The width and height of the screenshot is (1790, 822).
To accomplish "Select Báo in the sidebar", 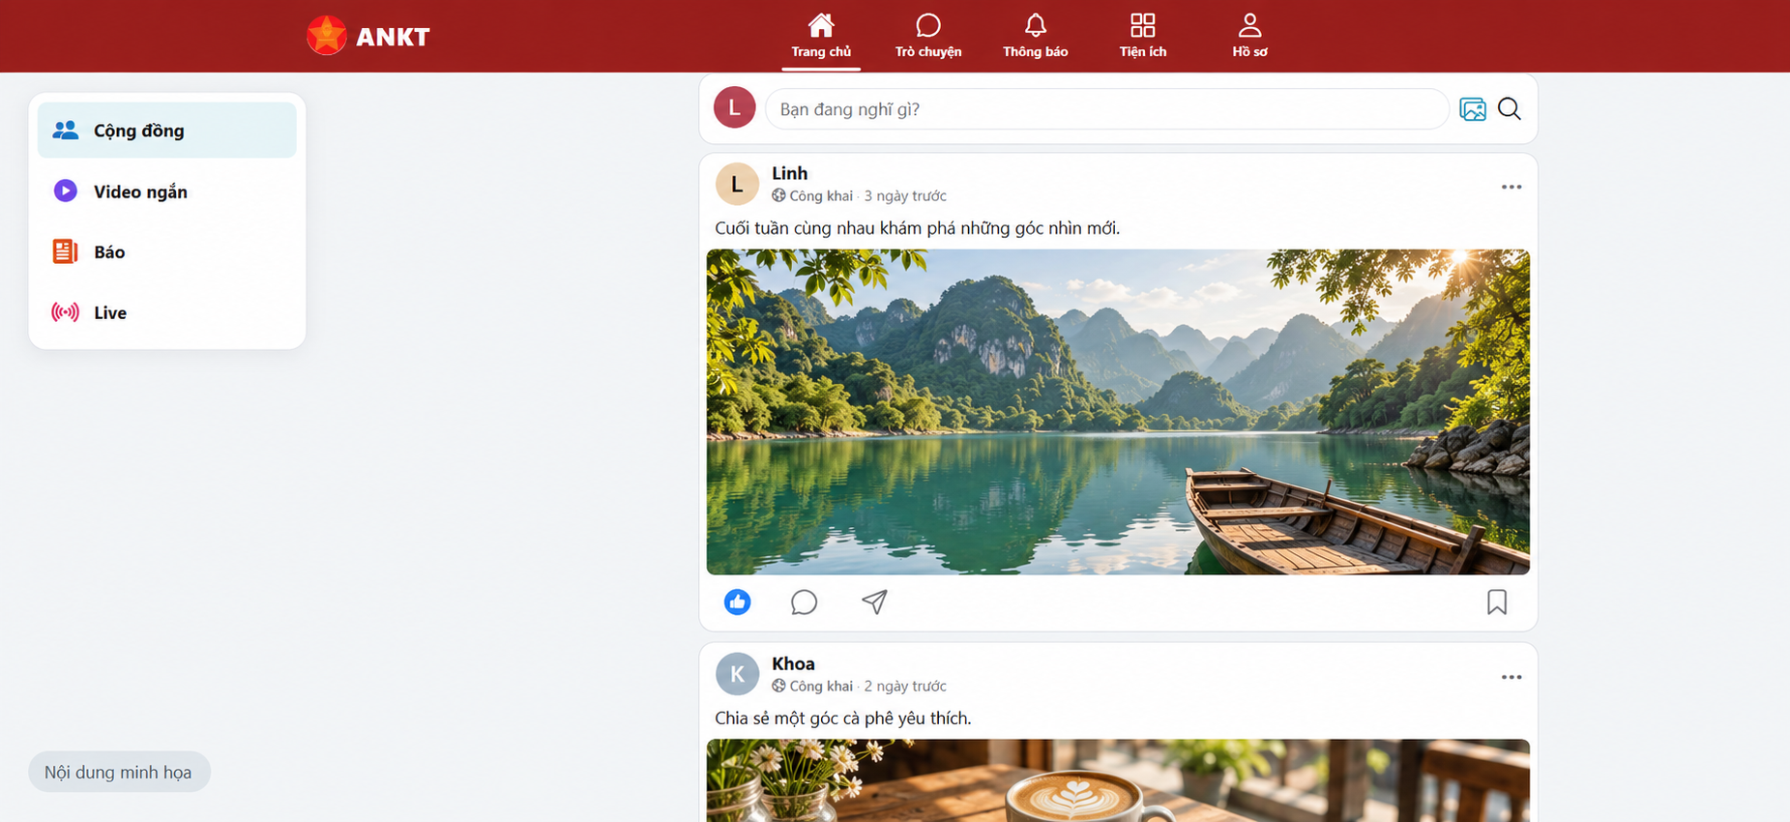I will pos(167,251).
